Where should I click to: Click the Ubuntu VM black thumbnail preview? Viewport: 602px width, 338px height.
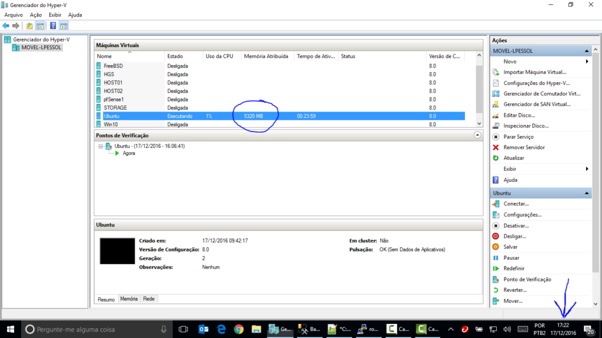coord(117,251)
